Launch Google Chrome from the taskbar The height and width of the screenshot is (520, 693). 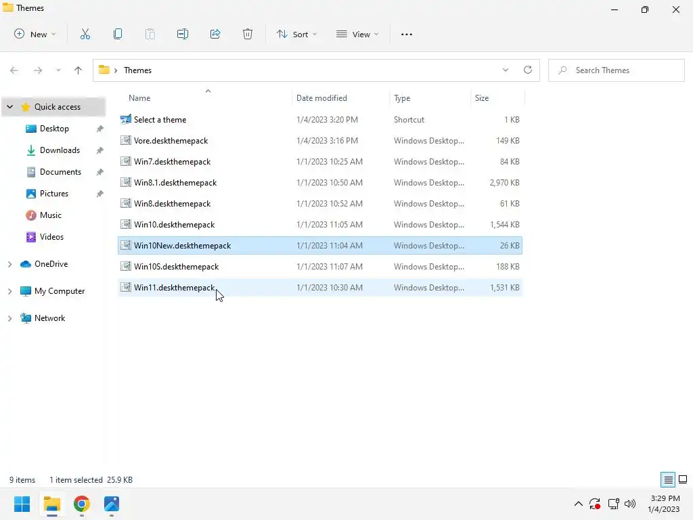[82, 504]
